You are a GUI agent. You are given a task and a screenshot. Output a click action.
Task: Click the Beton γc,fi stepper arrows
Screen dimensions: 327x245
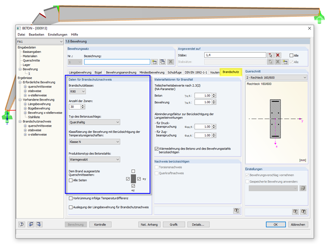point(214,95)
